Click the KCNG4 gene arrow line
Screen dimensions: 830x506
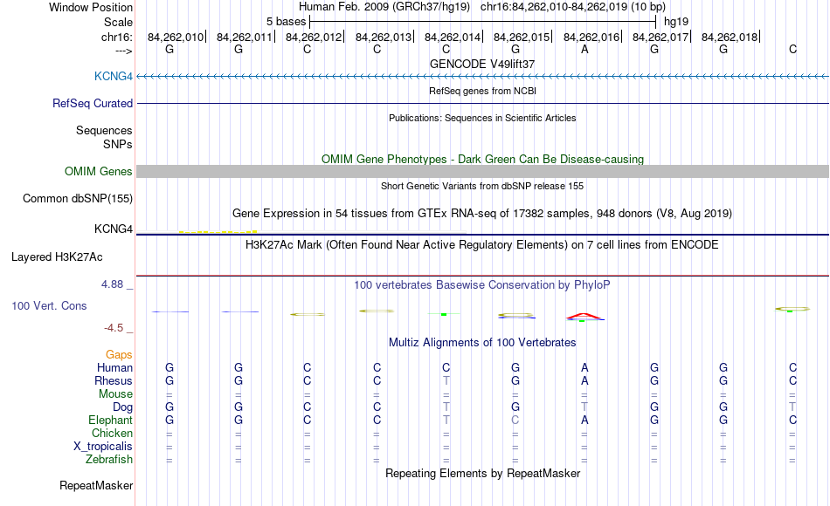coord(482,77)
